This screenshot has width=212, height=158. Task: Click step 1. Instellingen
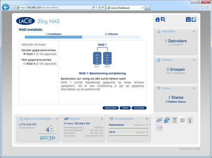(54, 34)
